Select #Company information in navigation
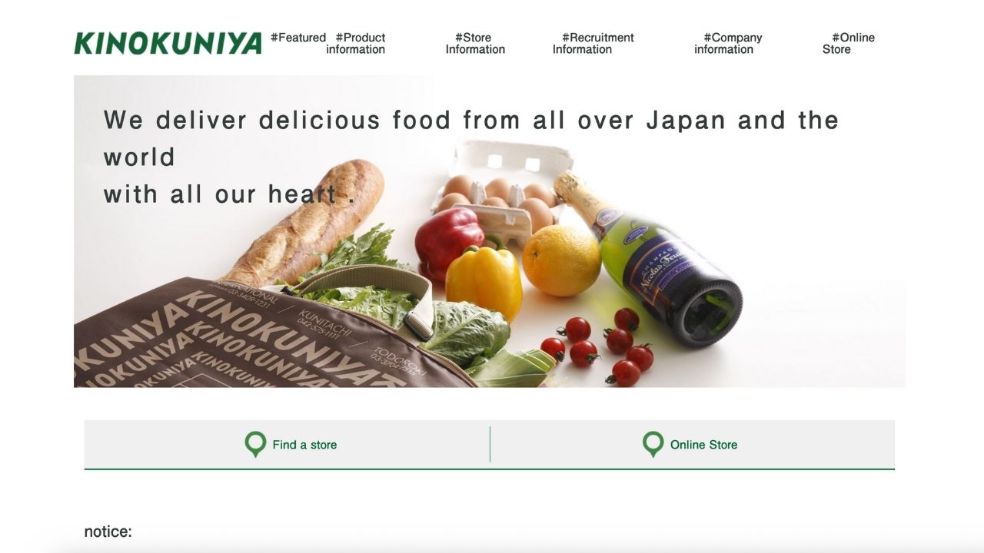 click(x=728, y=43)
